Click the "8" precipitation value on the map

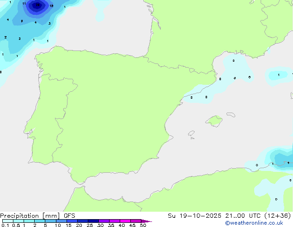pyautogui.click(x=22, y=21)
